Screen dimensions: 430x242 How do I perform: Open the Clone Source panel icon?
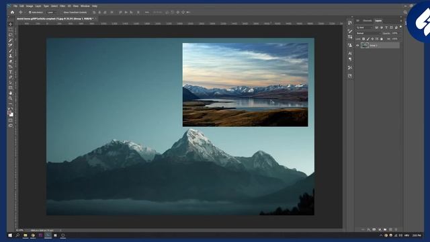[x=350, y=45]
